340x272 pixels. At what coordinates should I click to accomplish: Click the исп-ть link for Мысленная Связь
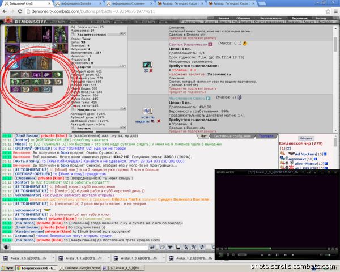(x=148, y=117)
